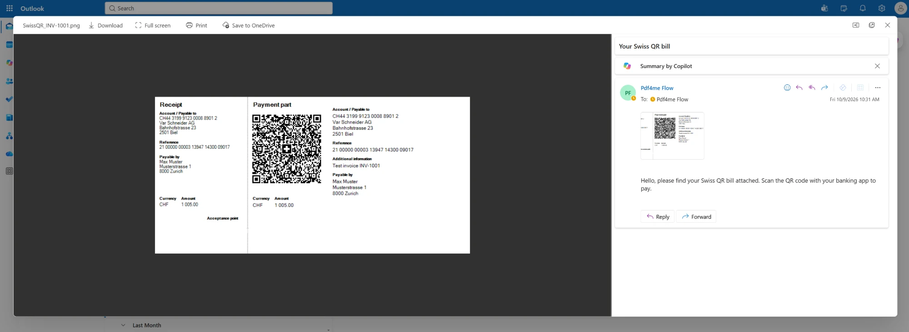This screenshot has height=332, width=909.
Task: Click the Acceptance point label
Action: tap(223, 218)
